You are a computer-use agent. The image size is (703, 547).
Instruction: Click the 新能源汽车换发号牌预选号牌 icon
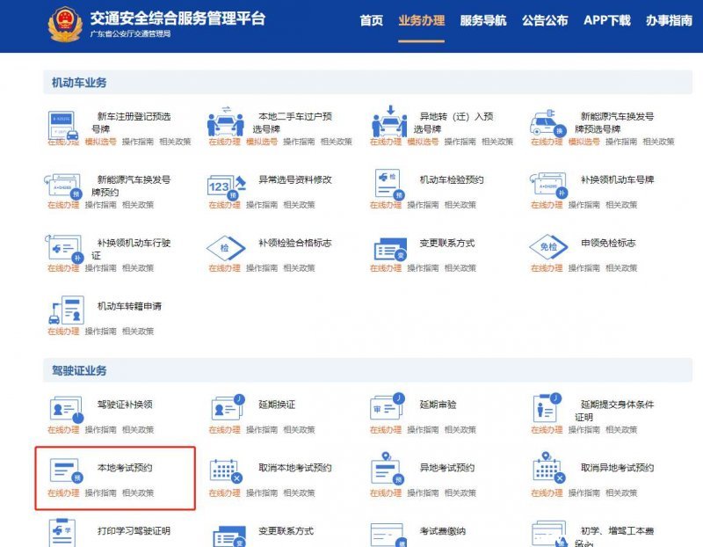tap(548, 122)
